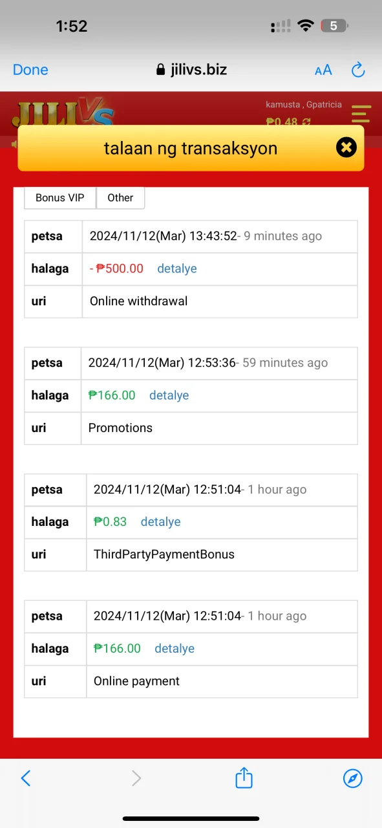Screen dimensions: 382x828
Task: Select the Online withdrawal transaction row
Action: tap(191, 301)
